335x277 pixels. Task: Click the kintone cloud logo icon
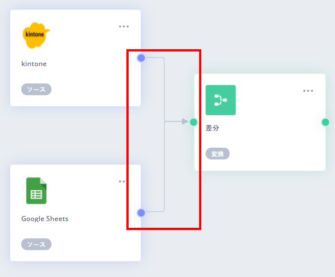pos(36,35)
